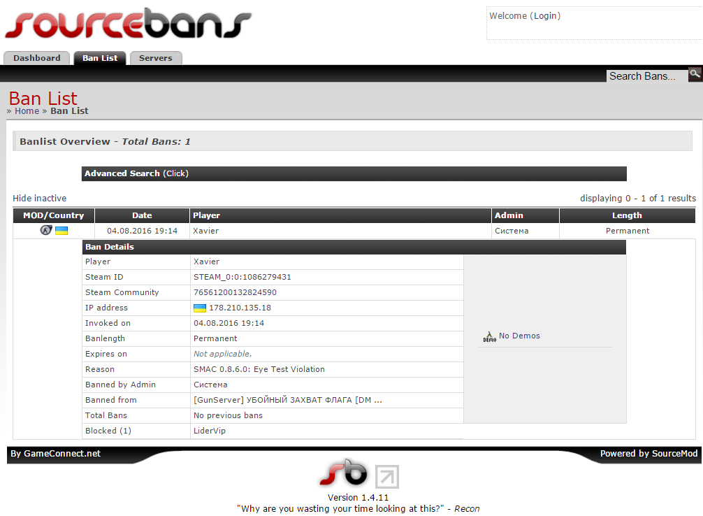Click the Ban Details header
This screenshot has height=516, width=703.
pos(354,247)
